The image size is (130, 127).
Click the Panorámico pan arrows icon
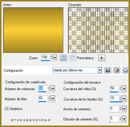tap(102, 58)
